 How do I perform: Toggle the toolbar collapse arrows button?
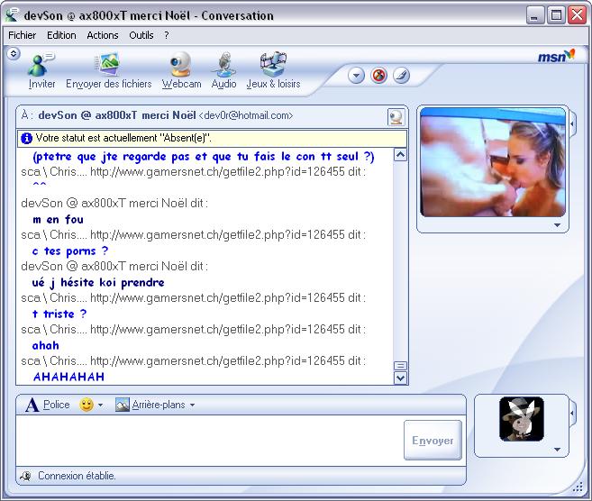(x=14, y=53)
